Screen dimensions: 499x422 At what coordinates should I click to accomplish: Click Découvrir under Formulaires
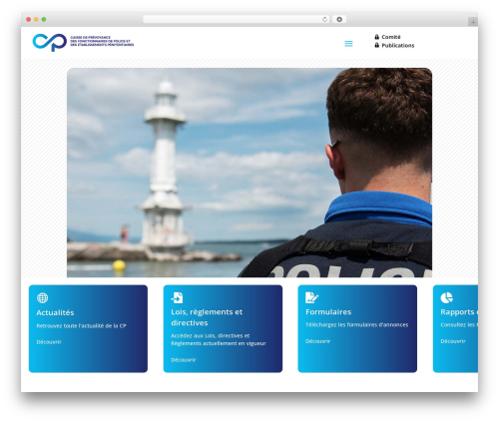point(318,341)
